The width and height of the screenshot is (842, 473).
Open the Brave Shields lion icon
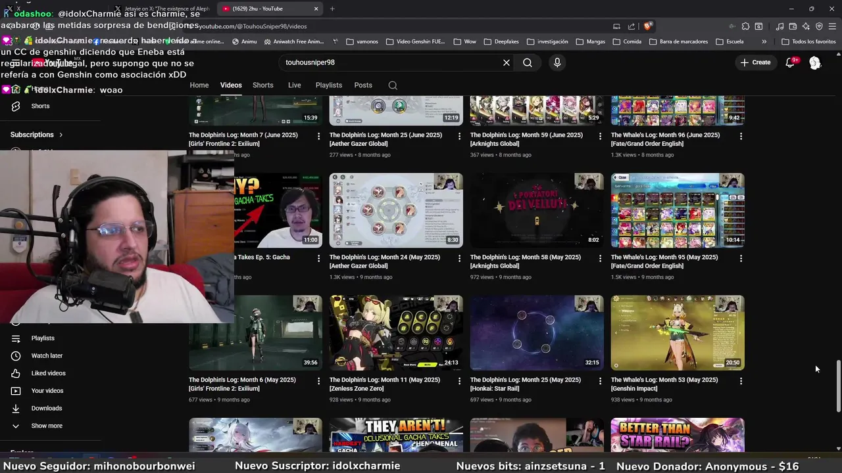(648, 26)
